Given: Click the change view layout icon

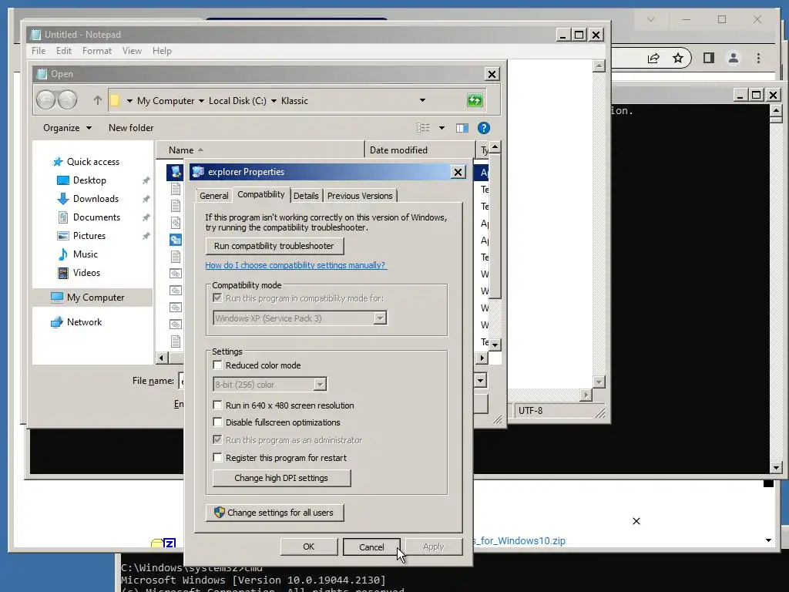Looking at the screenshot, I should pos(423,128).
